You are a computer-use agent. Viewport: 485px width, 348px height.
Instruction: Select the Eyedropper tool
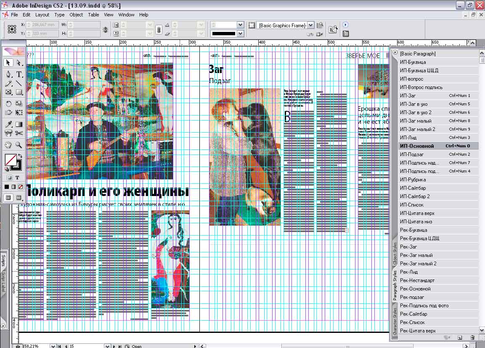coord(8,124)
